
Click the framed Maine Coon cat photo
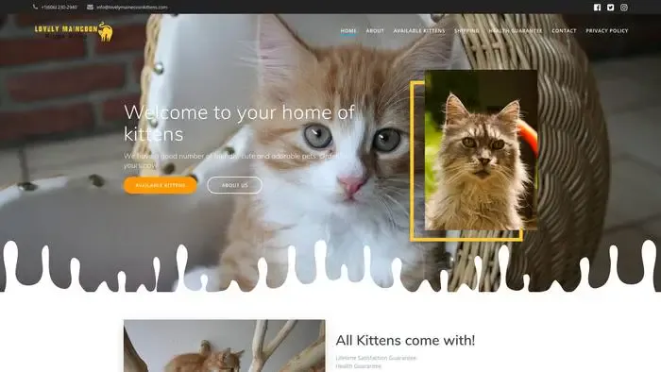click(481, 150)
